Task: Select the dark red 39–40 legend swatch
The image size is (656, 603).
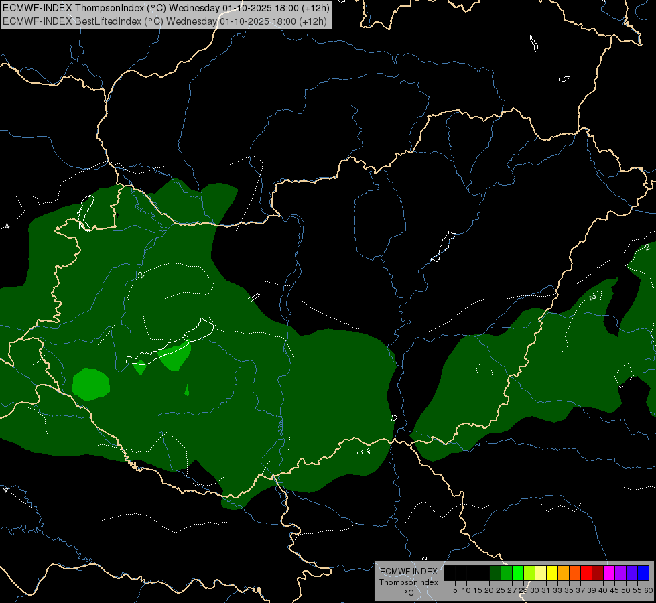Action: 598,573
